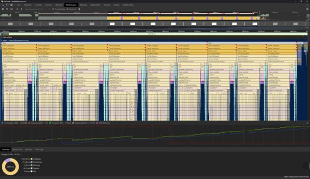Click the Range time text
This screenshot has width=310, height=179.
point(11,154)
